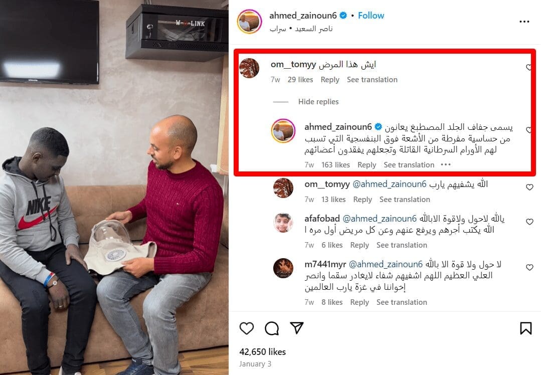The width and height of the screenshot is (541, 375).
Task: Save post with bookmark icon
Action: [526, 328]
